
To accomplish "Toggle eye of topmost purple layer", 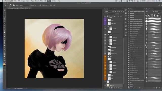I will pyautogui.click(x=105, y=20).
